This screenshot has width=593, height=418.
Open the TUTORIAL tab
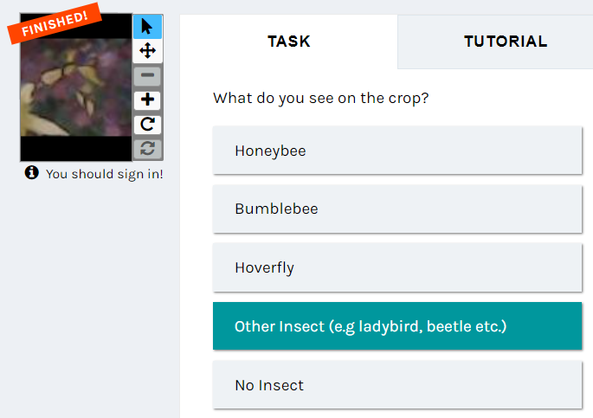point(506,42)
